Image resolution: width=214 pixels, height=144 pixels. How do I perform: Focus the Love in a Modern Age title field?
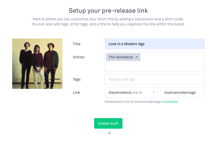pyautogui.click(x=155, y=44)
